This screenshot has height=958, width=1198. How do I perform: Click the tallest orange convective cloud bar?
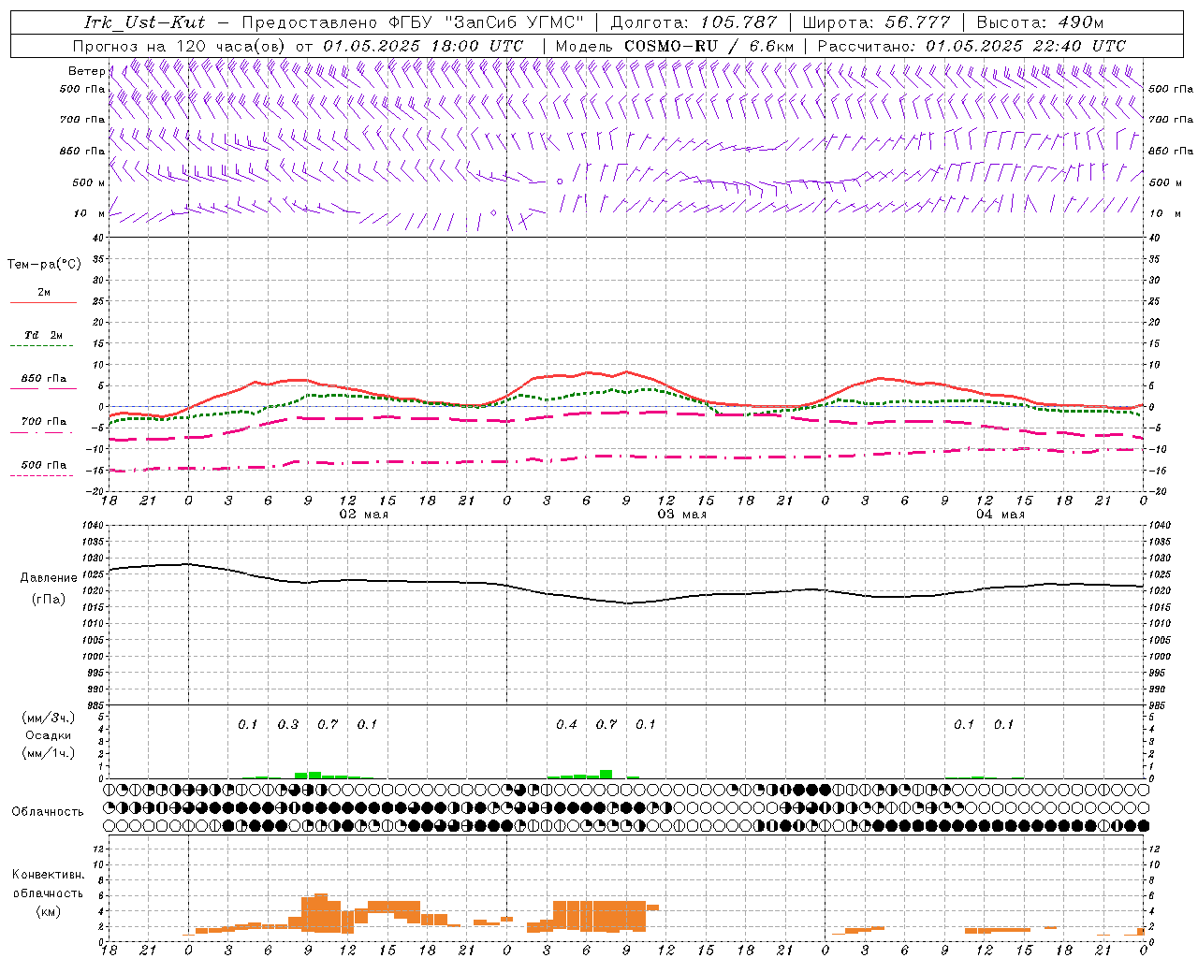pos(321,913)
